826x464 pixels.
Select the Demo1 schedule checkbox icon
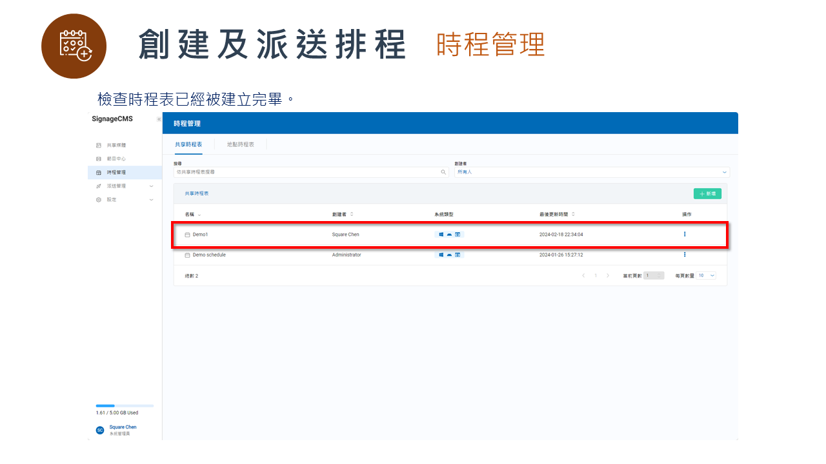coord(186,234)
